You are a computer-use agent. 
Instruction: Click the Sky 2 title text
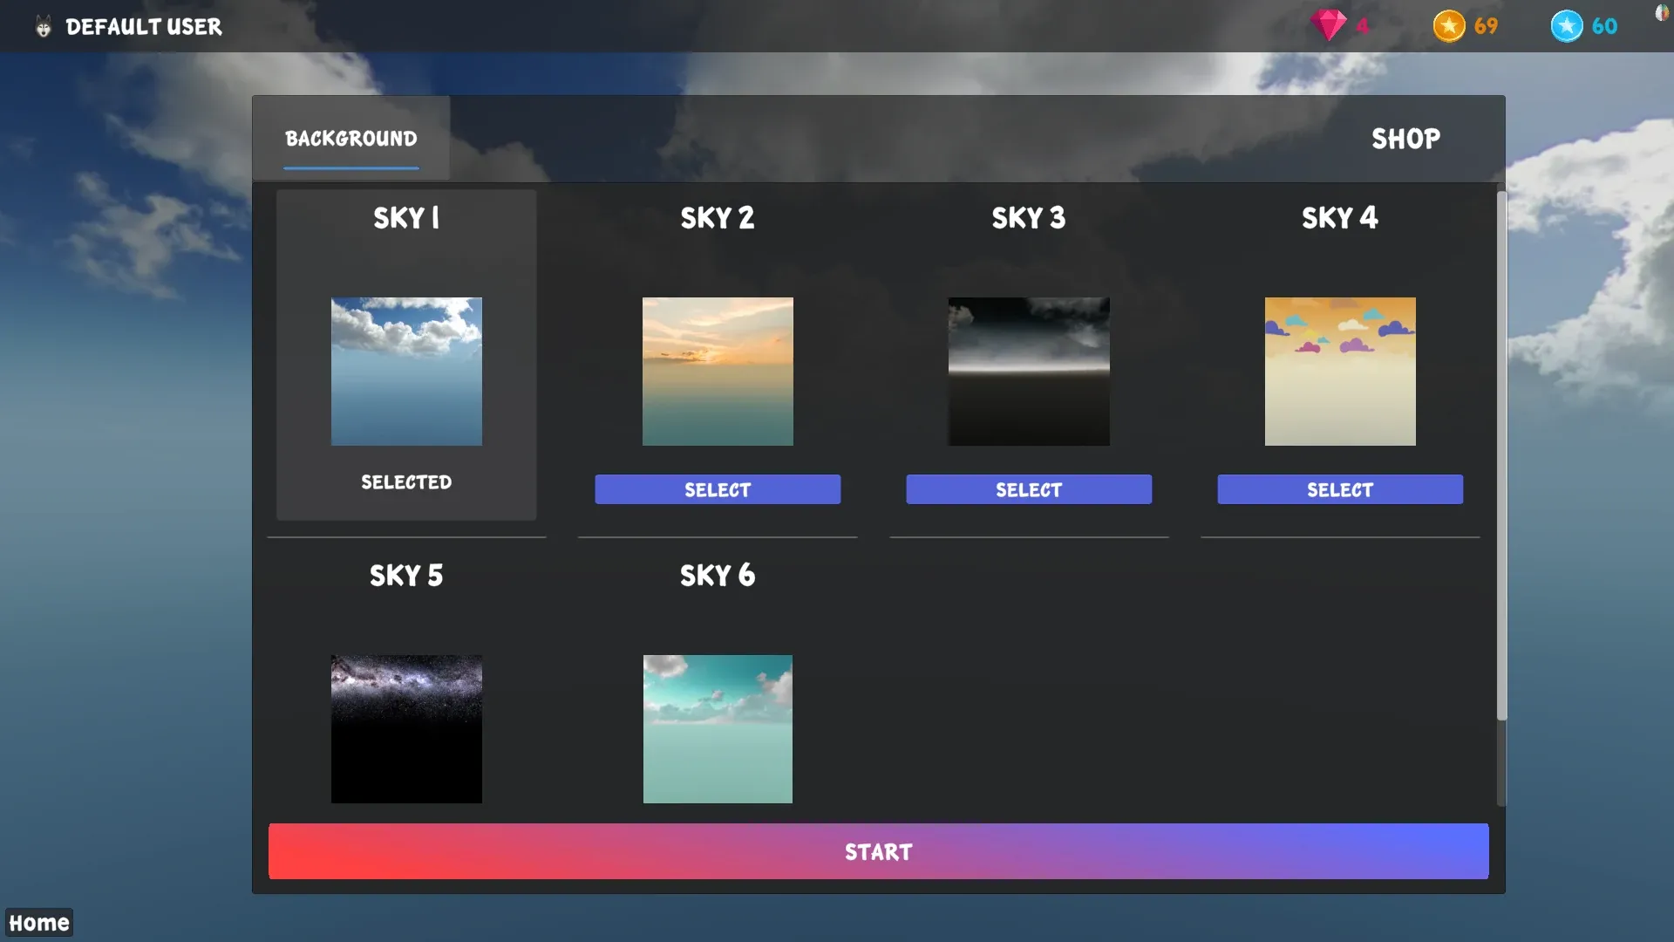[x=718, y=218]
